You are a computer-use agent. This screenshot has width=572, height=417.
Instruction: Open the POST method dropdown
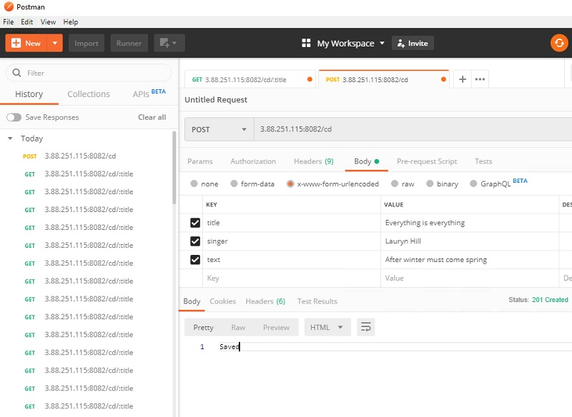(x=220, y=129)
